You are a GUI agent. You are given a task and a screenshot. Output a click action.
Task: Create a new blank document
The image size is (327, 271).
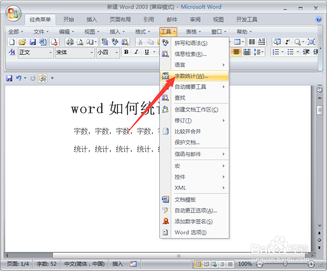[x=12, y=42]
